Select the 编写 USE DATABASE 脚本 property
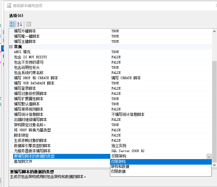Viewport: 217px width, 187px height. point(62,83)
